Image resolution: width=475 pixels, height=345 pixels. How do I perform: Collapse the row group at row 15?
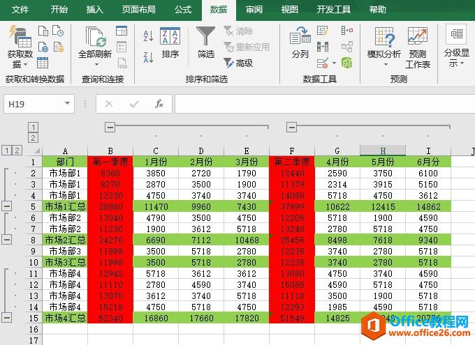7,318
